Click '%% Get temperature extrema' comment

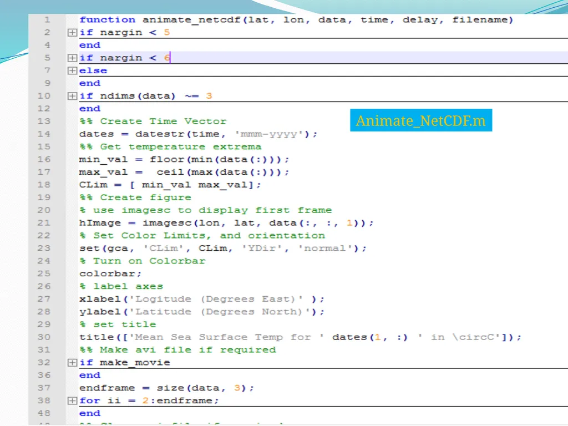coord(170,146)
